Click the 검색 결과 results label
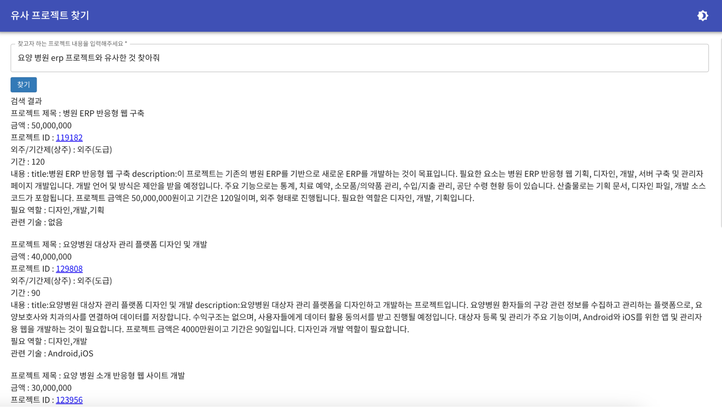The image size is (722, 407). point(26,101)
